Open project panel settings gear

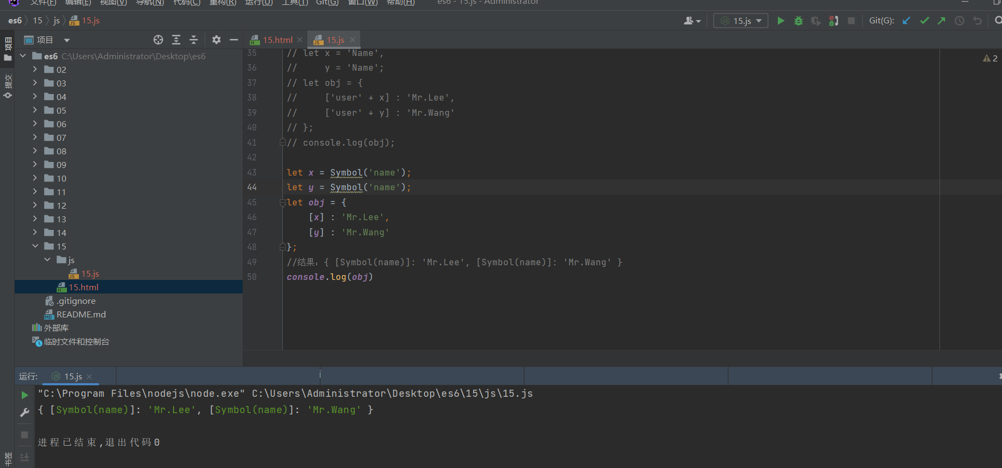coord(217,40)
